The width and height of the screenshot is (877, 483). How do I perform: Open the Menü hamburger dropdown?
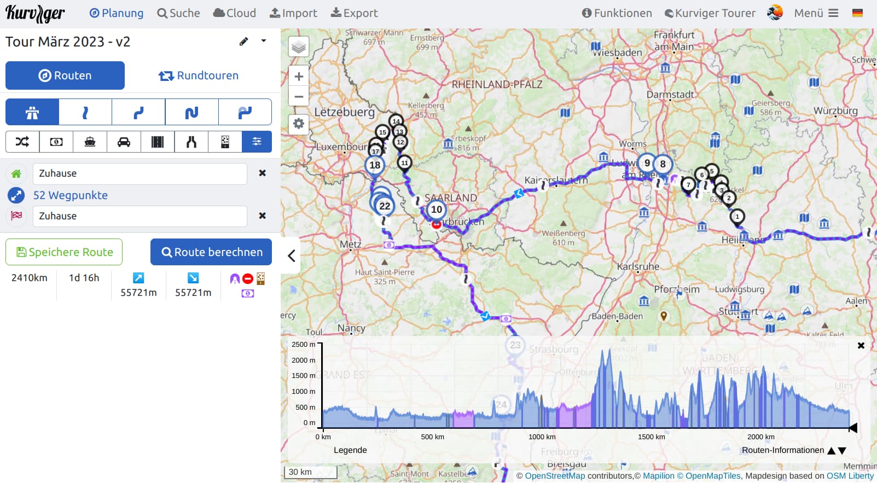pos(816,13)
